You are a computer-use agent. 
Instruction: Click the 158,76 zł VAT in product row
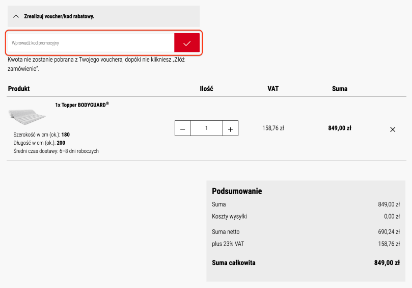click(273, 128)
